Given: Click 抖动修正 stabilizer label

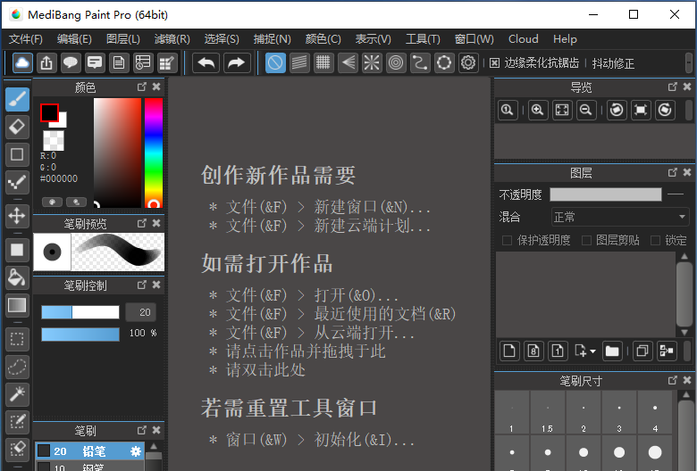Looking at the screenshot, I should pyautogui.click(x=613, y=63).
